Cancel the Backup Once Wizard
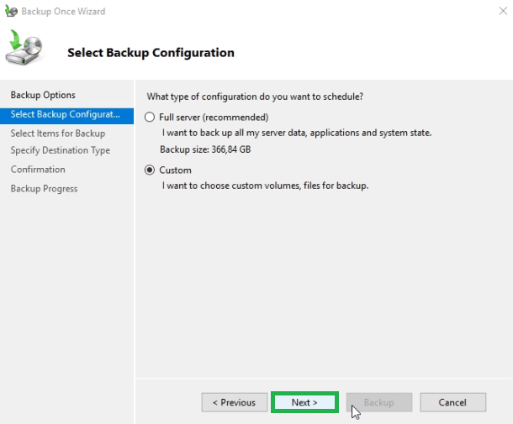This screenshot has height=424, width=513. (x=452, y=402)
